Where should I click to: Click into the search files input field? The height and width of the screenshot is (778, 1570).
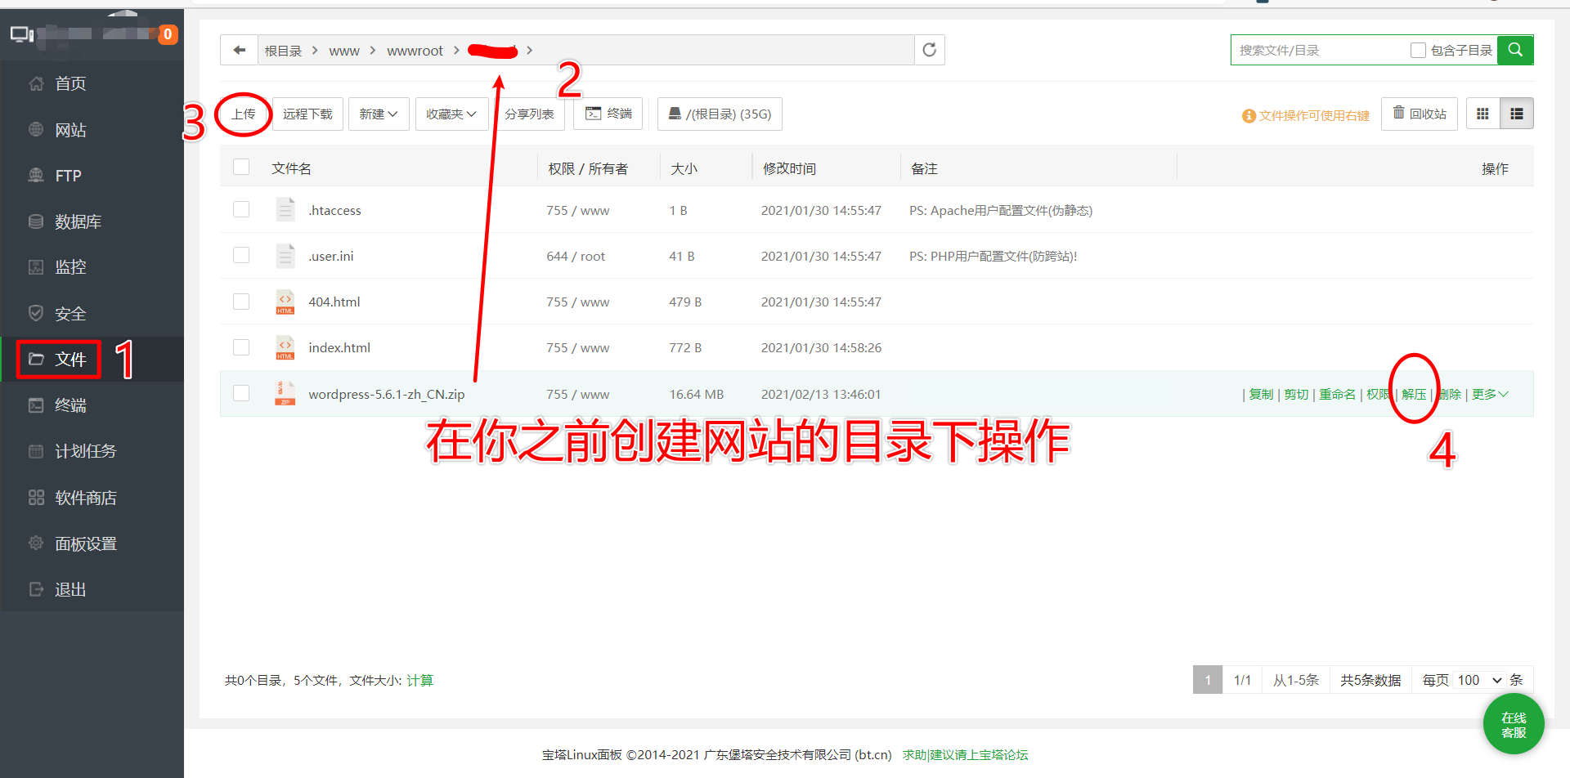tap(1318, 51)
